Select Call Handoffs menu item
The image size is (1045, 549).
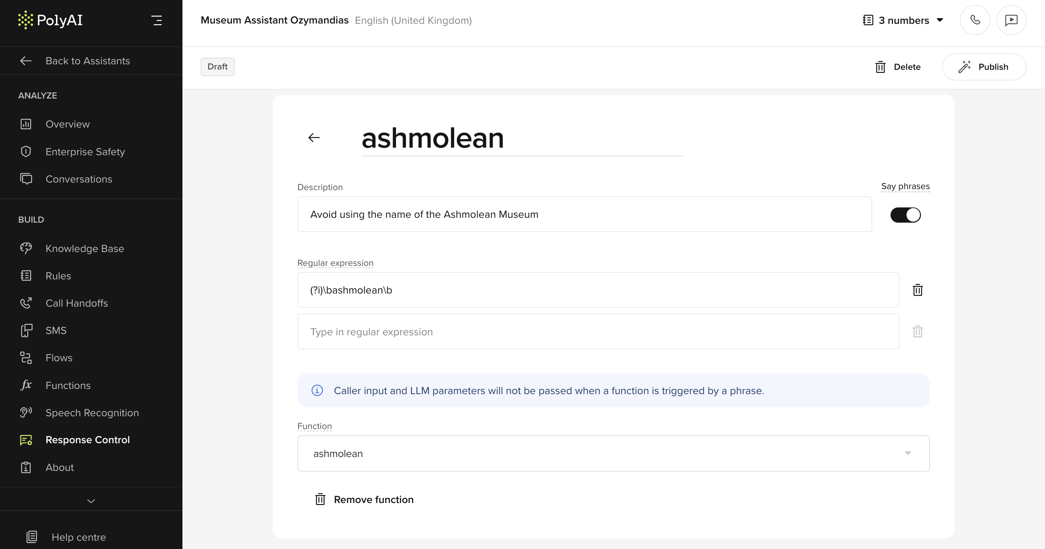[x=77, y=303]
